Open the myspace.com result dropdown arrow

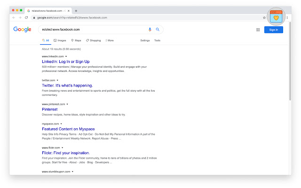(x=61, y=124)
